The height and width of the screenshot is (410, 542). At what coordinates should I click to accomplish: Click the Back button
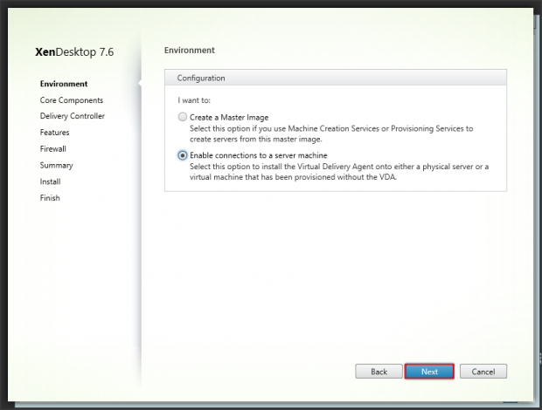point(379,372)
